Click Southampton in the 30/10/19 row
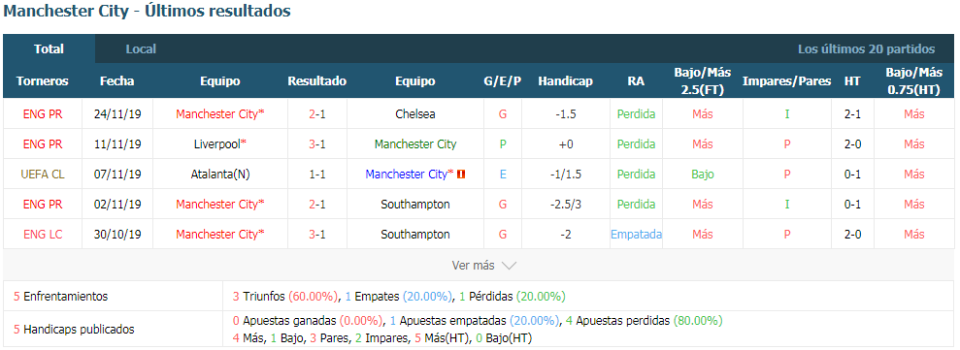This screenshot has height=350, width=960. 415,235
